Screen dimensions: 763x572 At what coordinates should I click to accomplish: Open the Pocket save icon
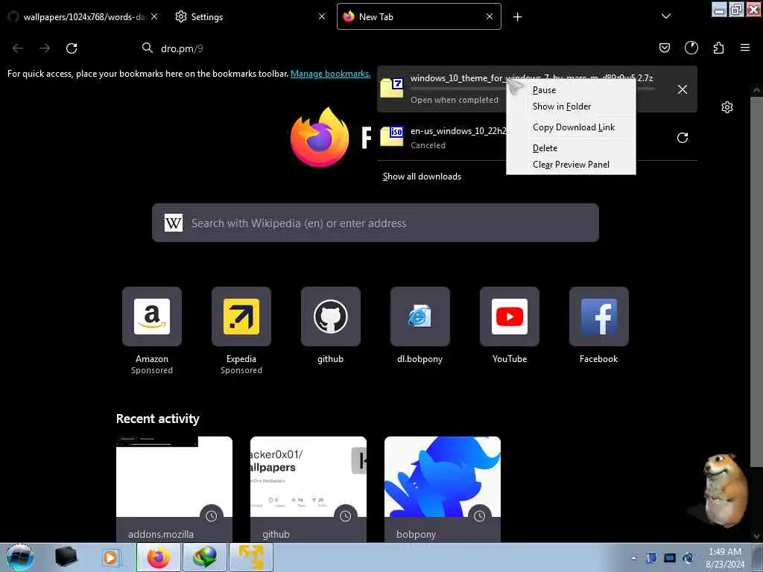[x=664, y=48]
